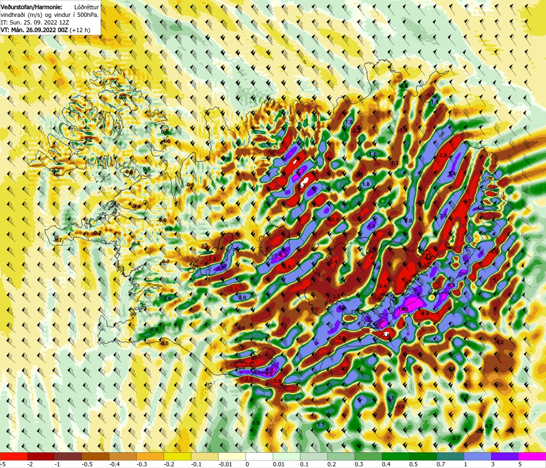The width and height of the screenshot is (546, 468).
Task: Select the "-3.4" value on the map
Action: pos(382,286)
